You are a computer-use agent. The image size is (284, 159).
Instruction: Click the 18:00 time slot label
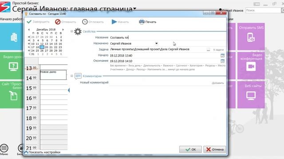click(x=31, y=118)
